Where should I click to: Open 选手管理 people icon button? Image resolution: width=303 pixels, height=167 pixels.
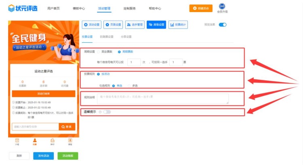(135, 25)
